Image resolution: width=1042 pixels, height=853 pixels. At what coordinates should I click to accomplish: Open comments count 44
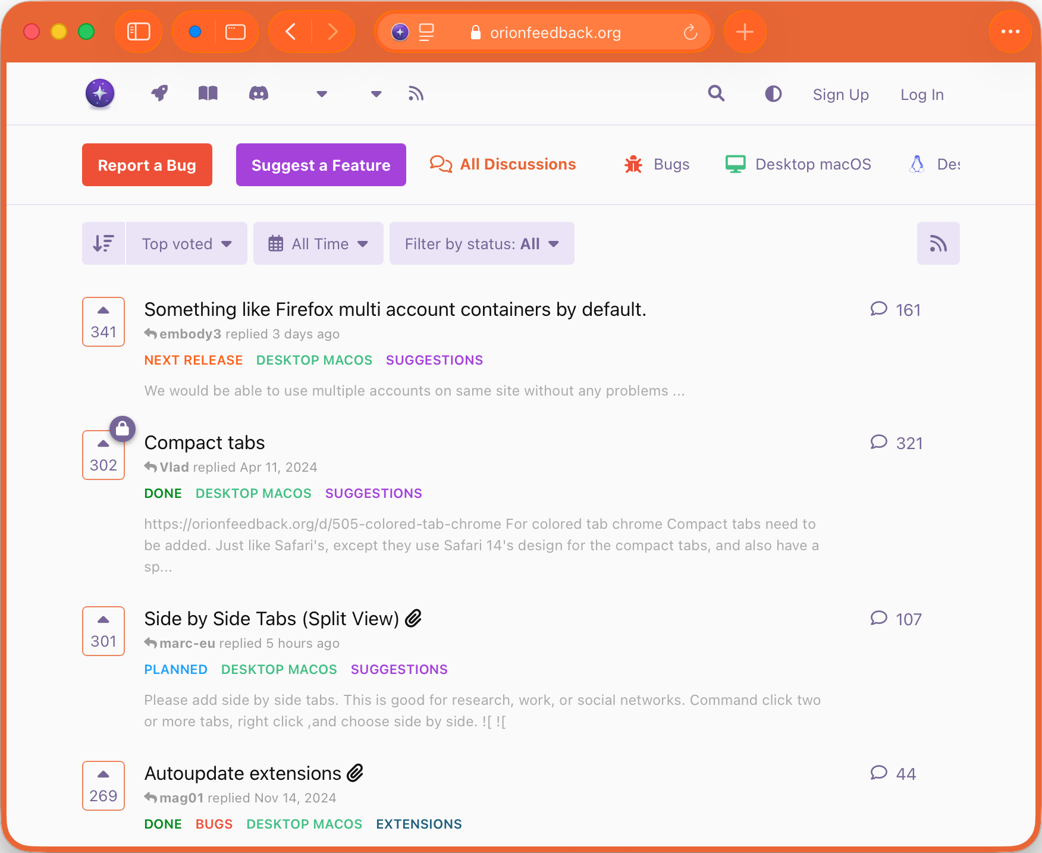pos(893,774)
